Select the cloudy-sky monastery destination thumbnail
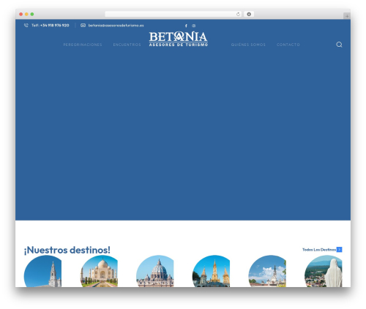The height and width of the screenshot is (309, 366). point(267,271)
